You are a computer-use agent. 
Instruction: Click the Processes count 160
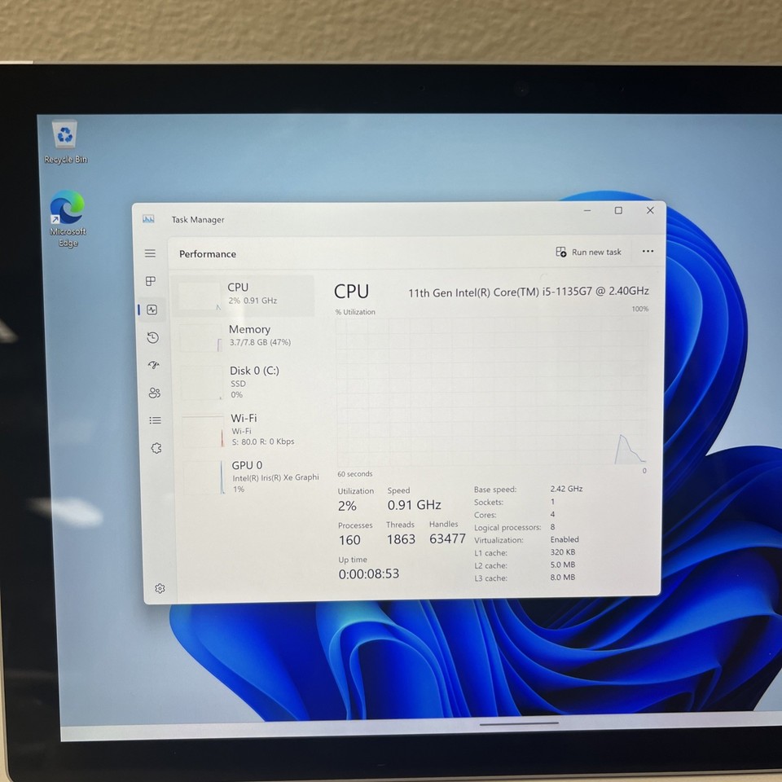[349, 540]
